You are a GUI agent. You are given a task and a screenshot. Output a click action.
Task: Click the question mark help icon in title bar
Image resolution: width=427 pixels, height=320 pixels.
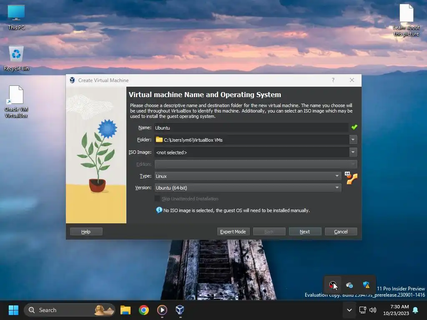pos(333,80)
